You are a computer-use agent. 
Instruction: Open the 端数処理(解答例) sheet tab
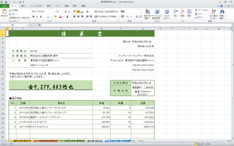(x=22, y=141)
